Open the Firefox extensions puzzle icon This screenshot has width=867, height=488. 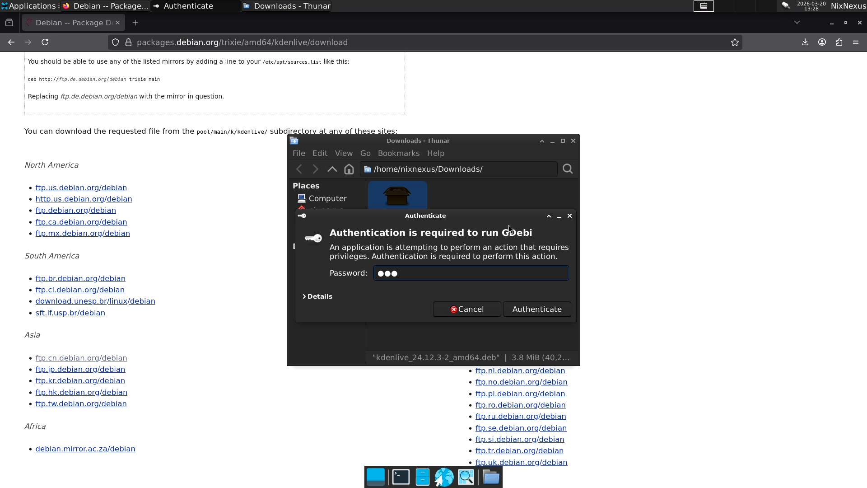tap(839, 42)
